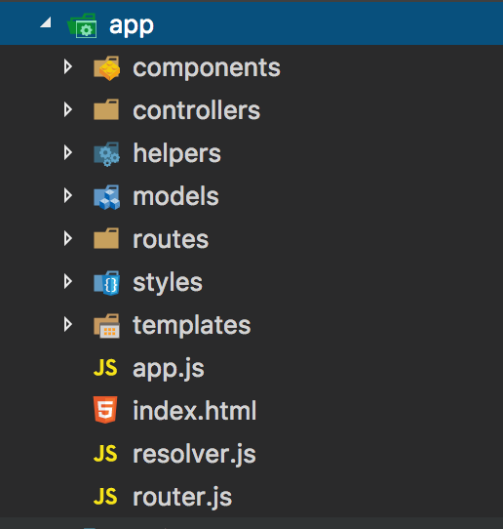This screenshot has width=503, height=529.
Task: Click the models cubes folder icon
Action: [x=107, y=197]
